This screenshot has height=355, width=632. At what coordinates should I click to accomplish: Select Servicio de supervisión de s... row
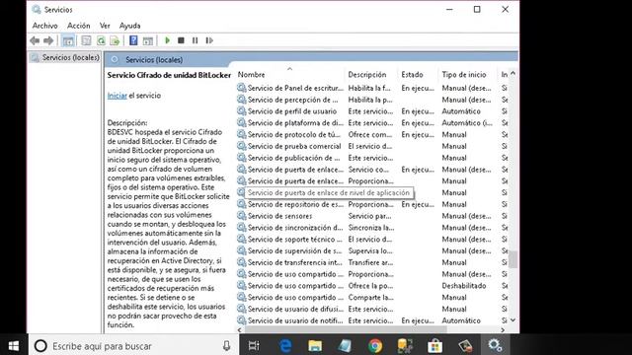pyautogui.click(x=371, y=250)
